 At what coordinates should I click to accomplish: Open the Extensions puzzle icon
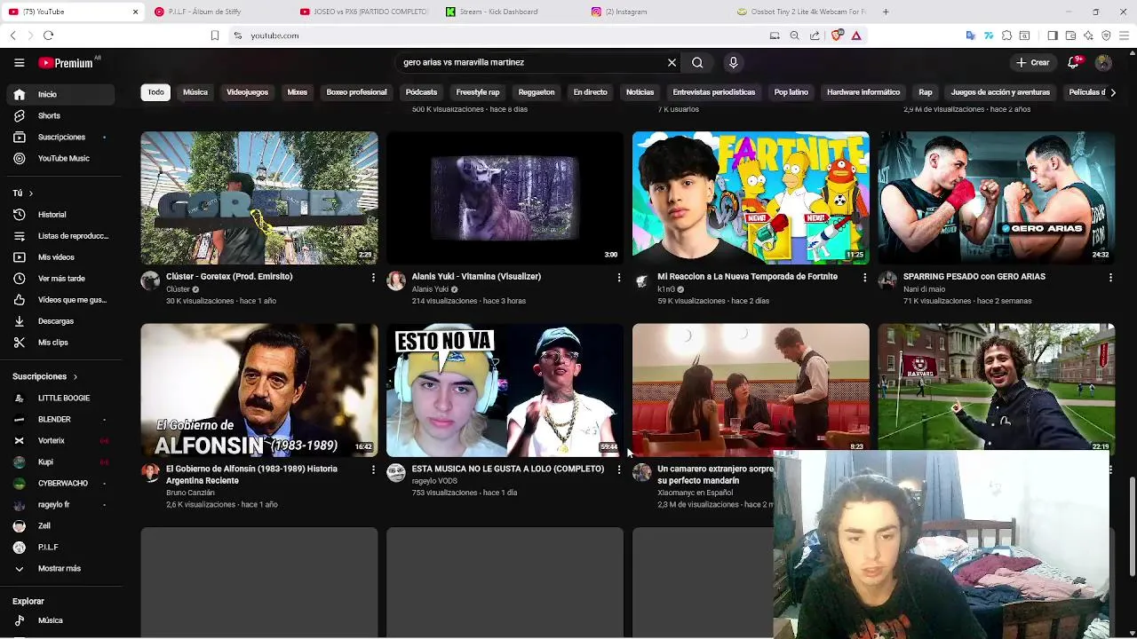pos(1006,35)
